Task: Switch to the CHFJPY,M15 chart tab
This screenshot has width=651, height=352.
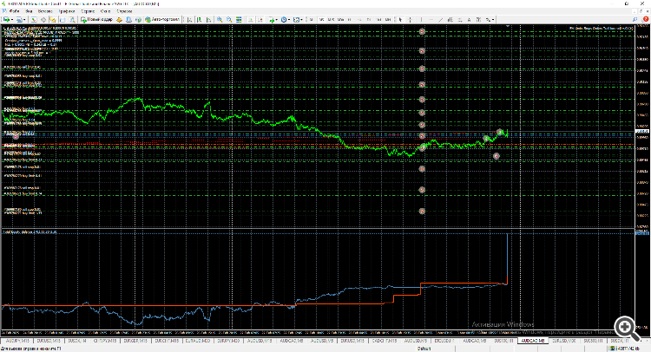Action: (x=103, y=341)
